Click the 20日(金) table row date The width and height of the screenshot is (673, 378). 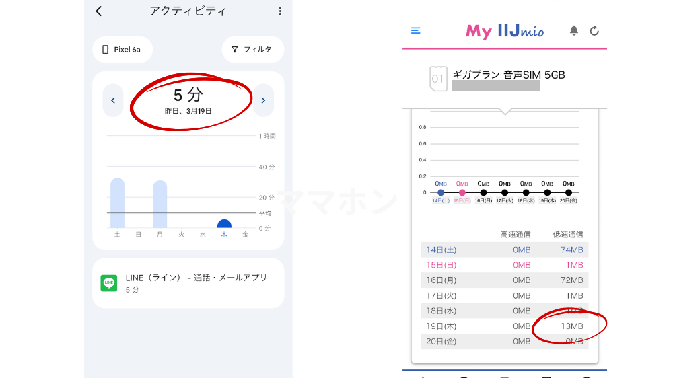pyautogui.click(x=441, y=342)
